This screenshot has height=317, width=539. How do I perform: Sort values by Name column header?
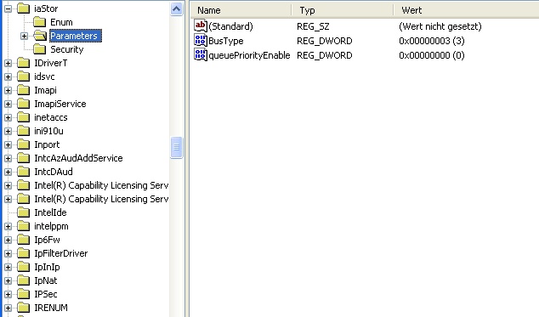pyautogui.click(x=241, y=10)
